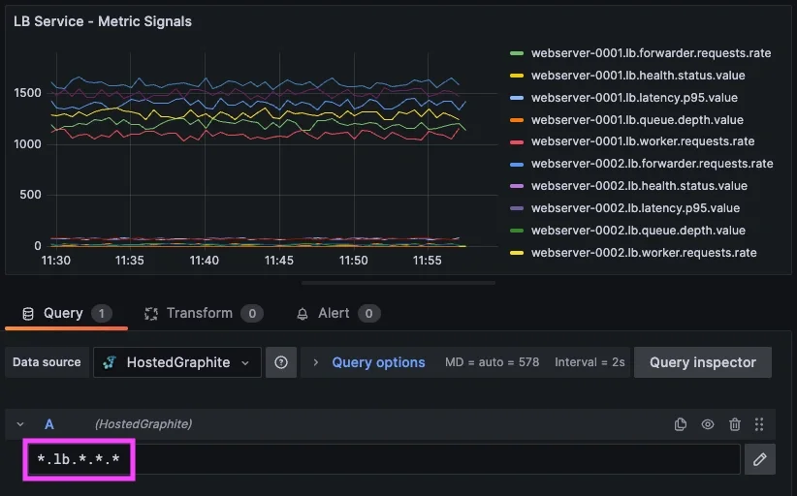Click the Query options link
This screenshot has width=797, height=496.
point(378,362)
